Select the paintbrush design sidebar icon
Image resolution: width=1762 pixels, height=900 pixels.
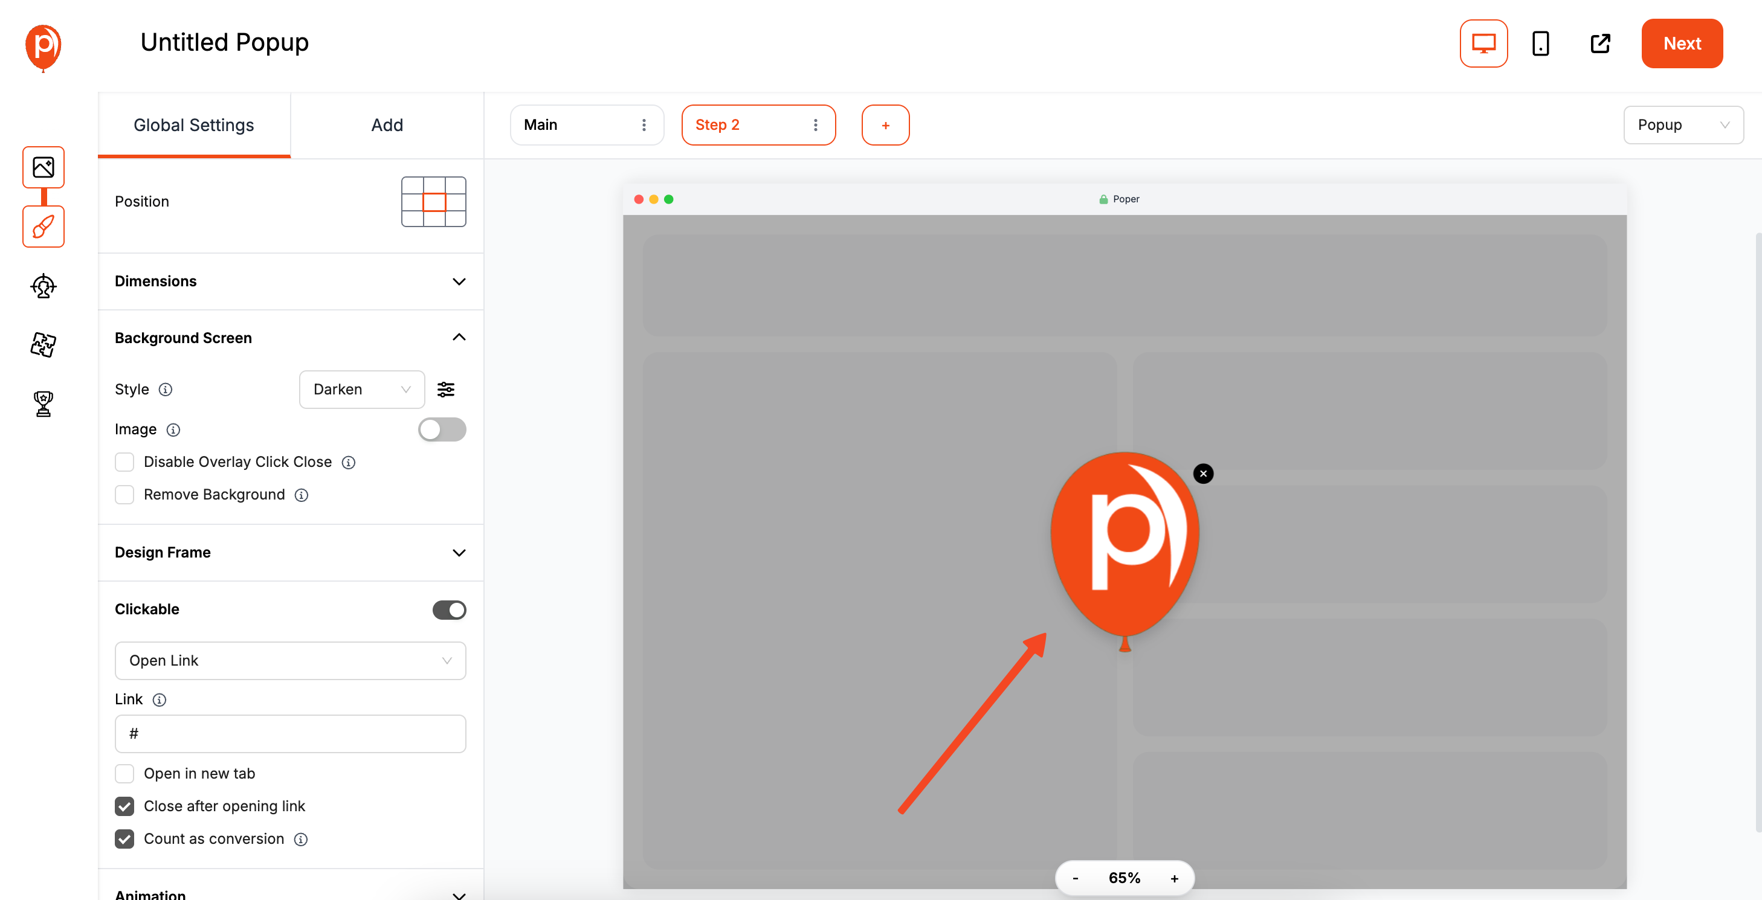click(43, 227)
